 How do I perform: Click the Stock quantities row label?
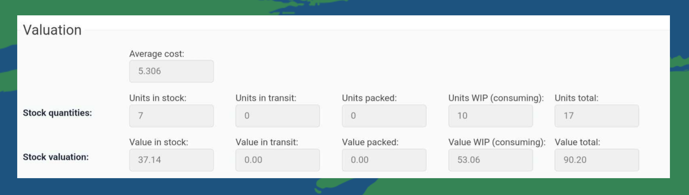[57, 113]
